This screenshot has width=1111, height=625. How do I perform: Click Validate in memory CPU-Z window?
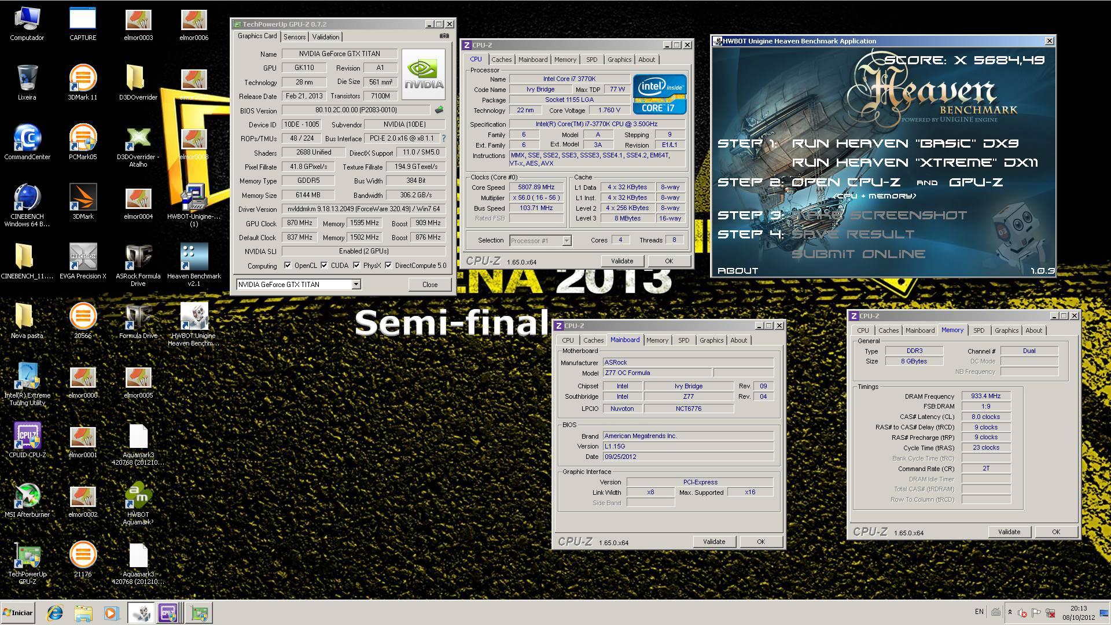click(x=1009, y=532)
